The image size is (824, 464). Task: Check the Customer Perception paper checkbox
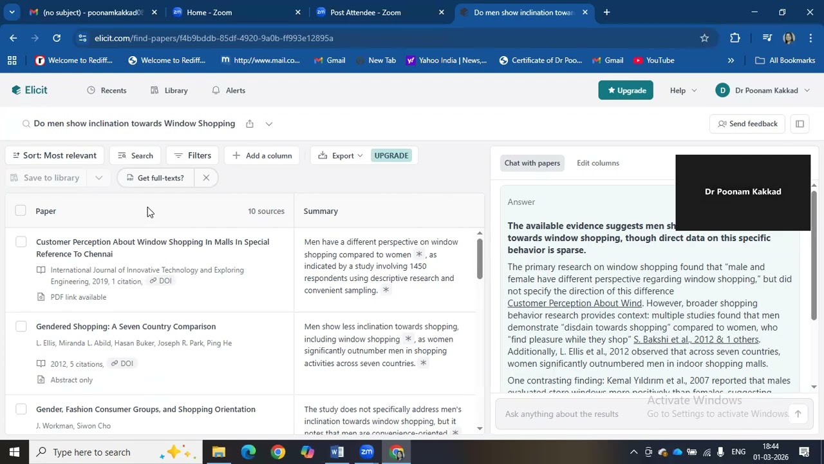(21, 242)
